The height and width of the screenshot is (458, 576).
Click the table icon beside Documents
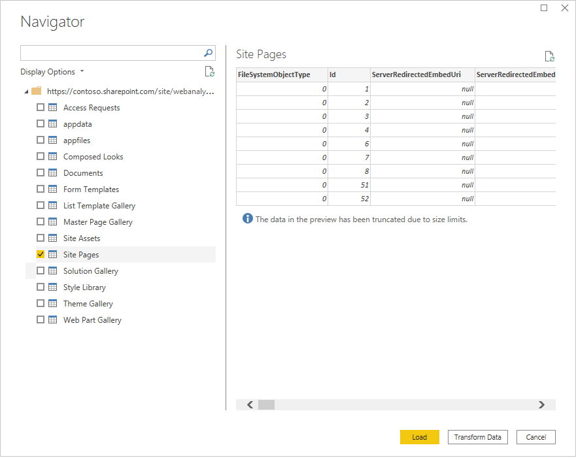pos(52,172)
